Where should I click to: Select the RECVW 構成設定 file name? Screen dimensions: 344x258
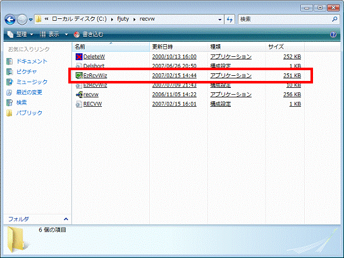[x=92, y=104]
